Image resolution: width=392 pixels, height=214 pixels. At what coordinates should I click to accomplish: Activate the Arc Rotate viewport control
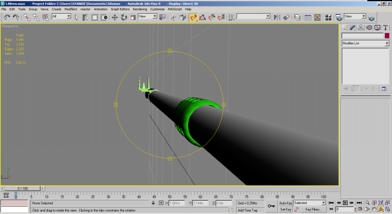tap(381, 209)
